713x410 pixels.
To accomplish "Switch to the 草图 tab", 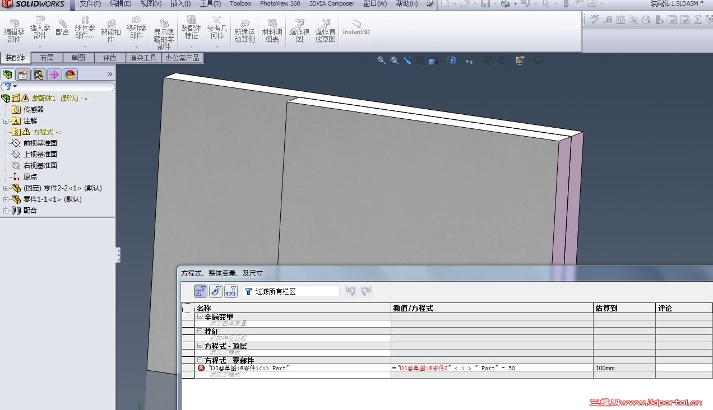I will point(78,58).
